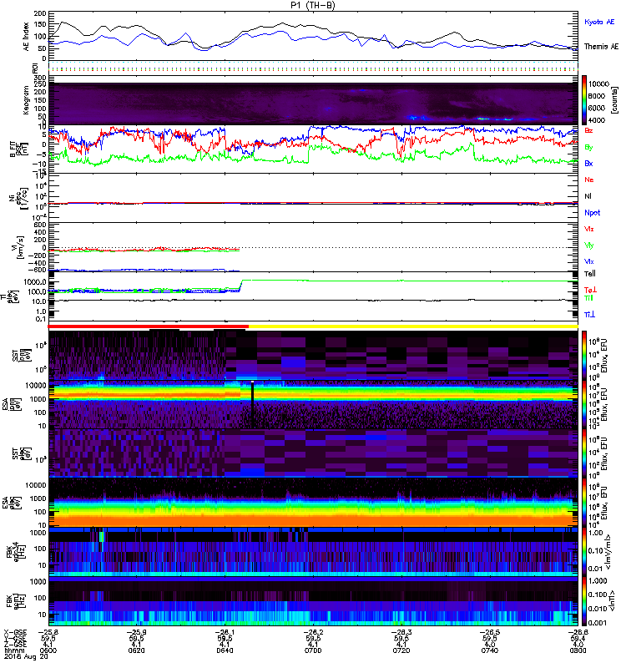Click the 0740 time tick label
The height and width of the screenshot is (668, 626).
(x=490, y=650)
